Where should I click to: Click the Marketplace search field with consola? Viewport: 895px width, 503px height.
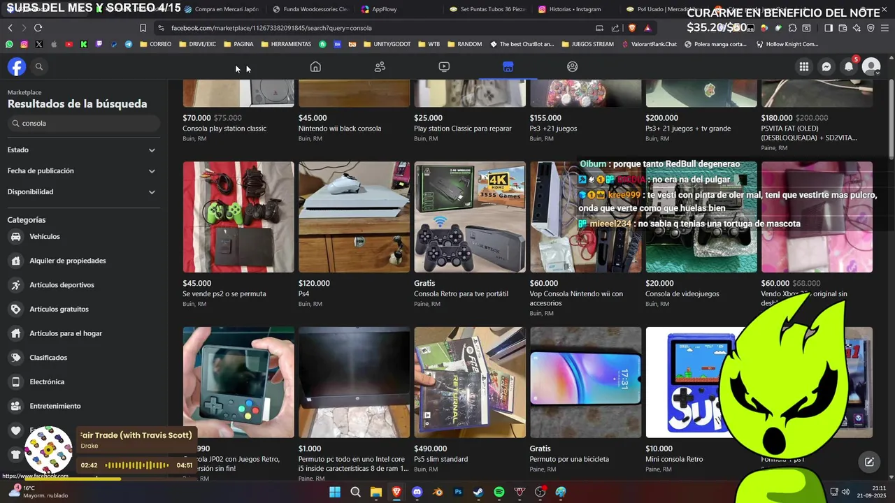(84, 124)
